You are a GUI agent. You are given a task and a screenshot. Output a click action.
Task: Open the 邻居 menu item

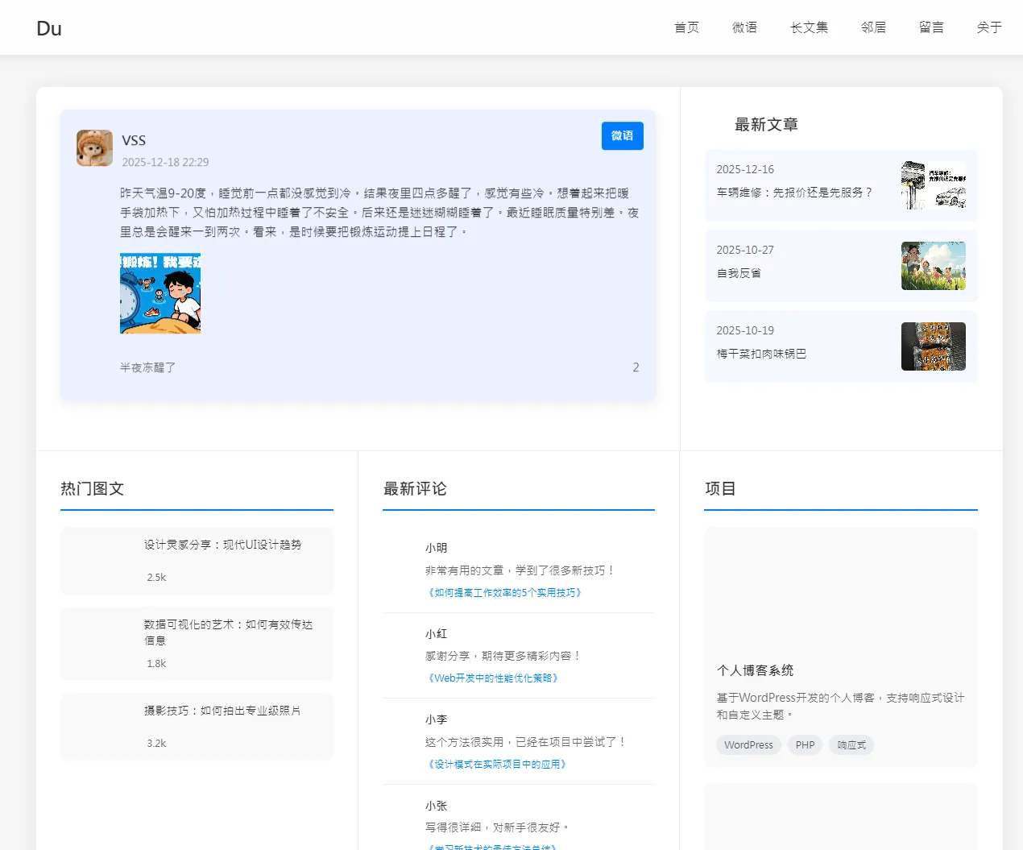(x=873, y=27)
